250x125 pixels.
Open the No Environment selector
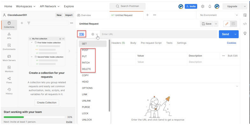tap(219, 15)
